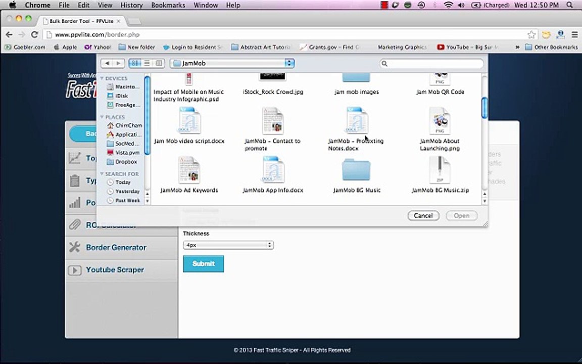The image size is (582, 364).
Task: Click the volume icon in menu bar
Action: pos(461,5)
